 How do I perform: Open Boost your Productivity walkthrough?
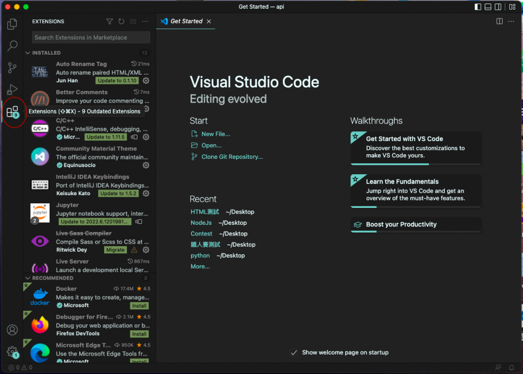[x=416, y=224]
